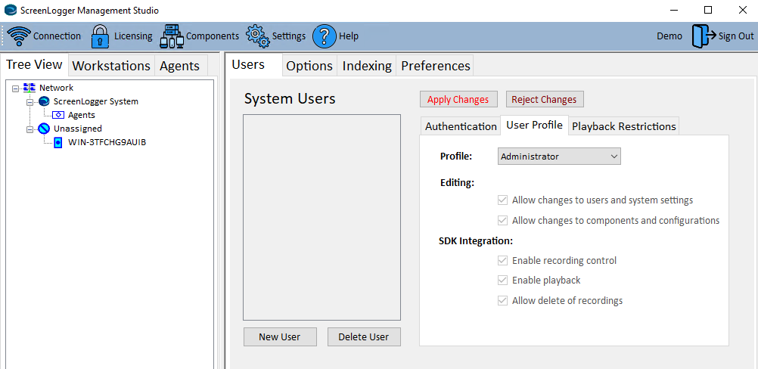Click the Help question mark icon
The height and width of the screenshot is (369, 758).
pos(324,36)
